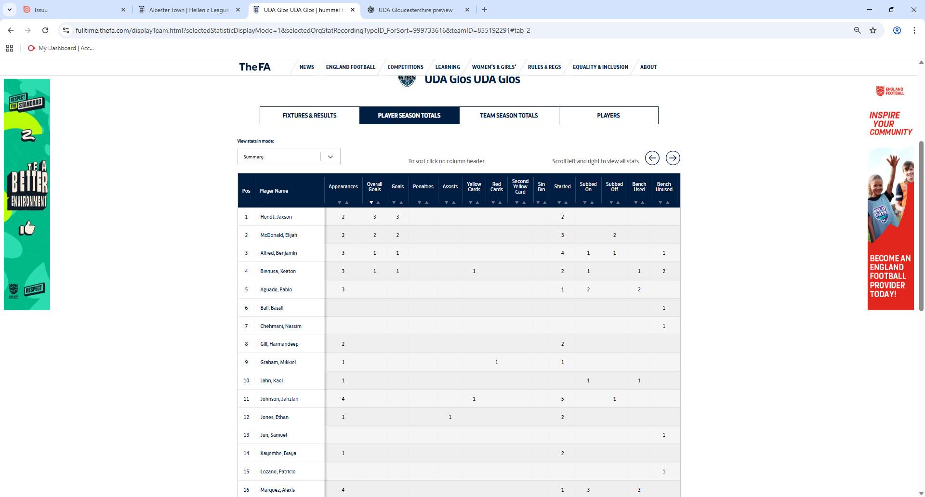This screenshot has height=497, width=925.
Task: Open the Chrome three-dot menu
Action: pyautogui.click(x=914, y=30)
